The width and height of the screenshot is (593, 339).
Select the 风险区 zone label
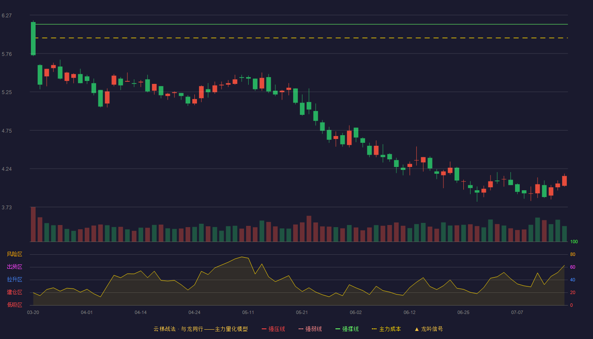pyautogui.click(x=14, y=254)
